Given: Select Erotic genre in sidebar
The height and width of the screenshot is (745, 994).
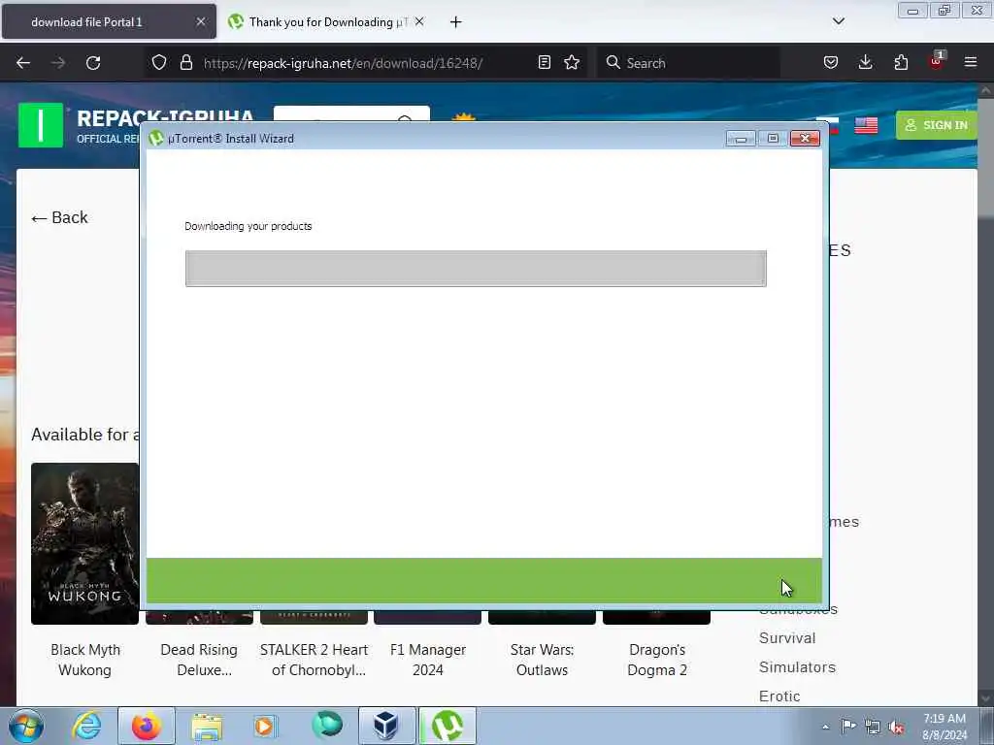Looking at the screenshot, I should click(779, 696).
